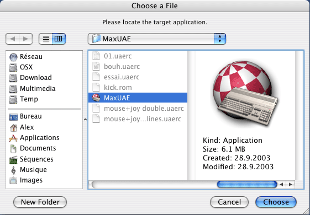Screen dimensions: 310x215
Task: Open Séquences folder label
Action: pos(36,159)
